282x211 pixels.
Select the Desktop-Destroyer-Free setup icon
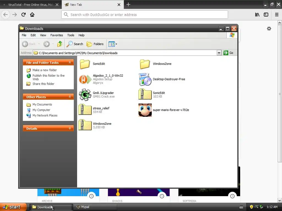click(x=145, y=79)
